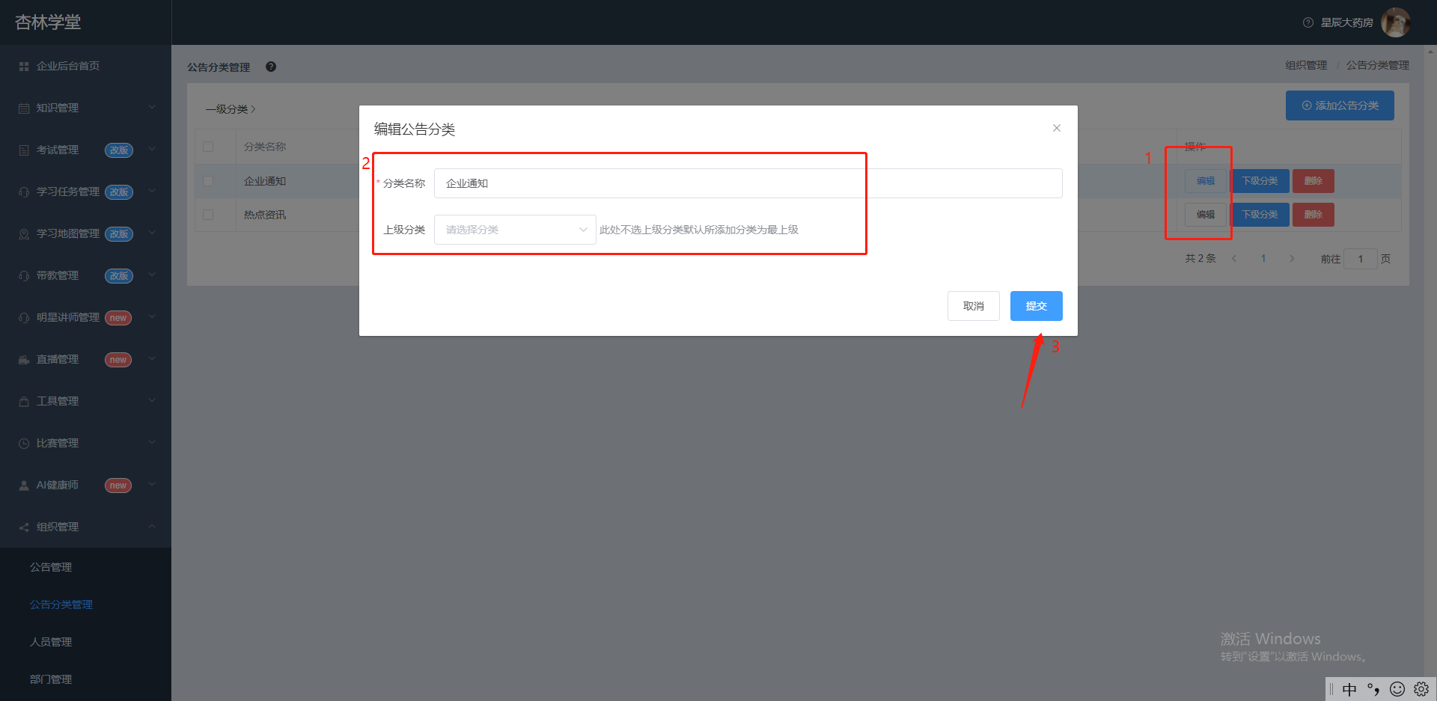Click the 提交 button
This screenshot has width=1437, height=701.
[1036, 306]
